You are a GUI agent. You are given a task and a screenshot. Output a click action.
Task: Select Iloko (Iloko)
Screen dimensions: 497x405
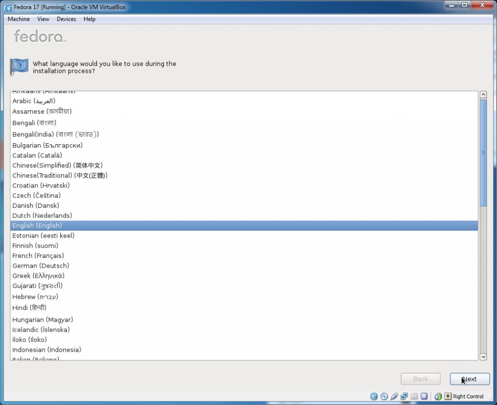(x=244, y=339)
